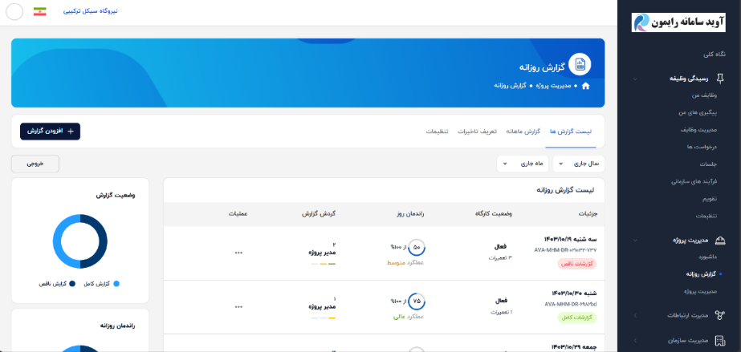The image size is (741, 352).
Task: Open جلسات in sidebar
Action: tap(708, 164)
